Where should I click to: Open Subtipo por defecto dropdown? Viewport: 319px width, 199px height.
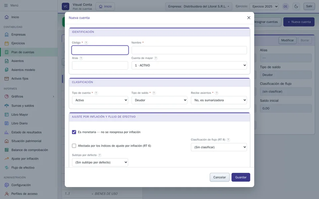click(x=100, y=162)
